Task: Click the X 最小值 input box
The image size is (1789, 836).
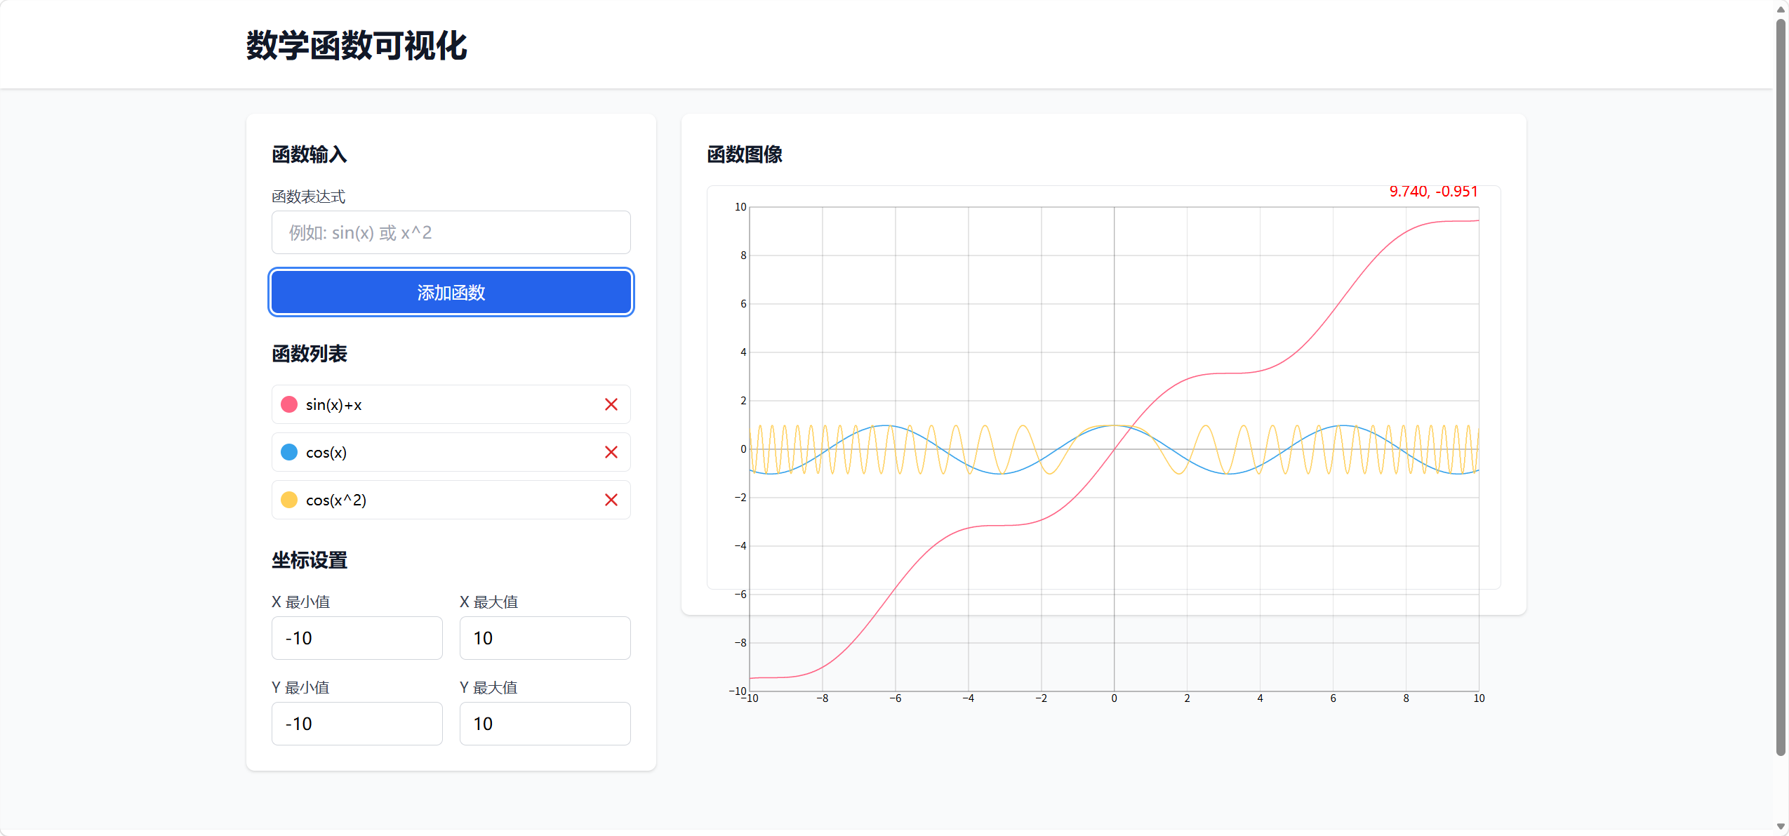Action: (x=357, y=638)
